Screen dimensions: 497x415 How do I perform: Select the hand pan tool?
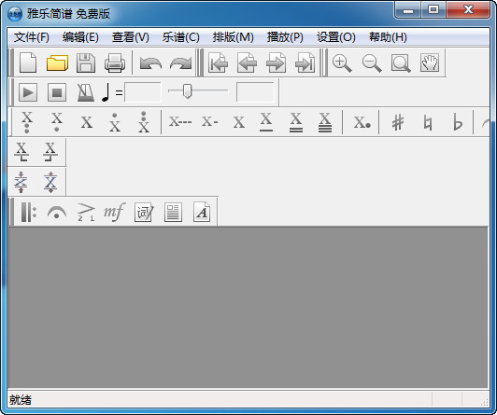[430, 62]
